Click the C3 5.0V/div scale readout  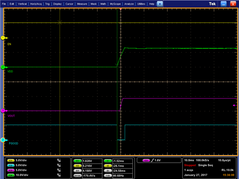pyautogui.click(x=21, y=170)
